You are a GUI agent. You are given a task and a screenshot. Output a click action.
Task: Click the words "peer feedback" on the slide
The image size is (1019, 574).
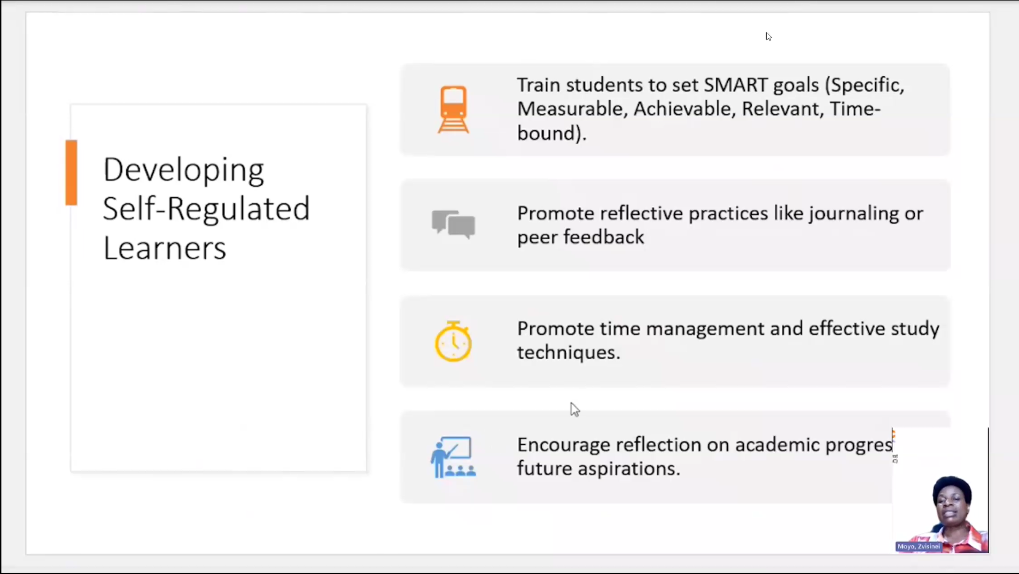coord(580,237)
